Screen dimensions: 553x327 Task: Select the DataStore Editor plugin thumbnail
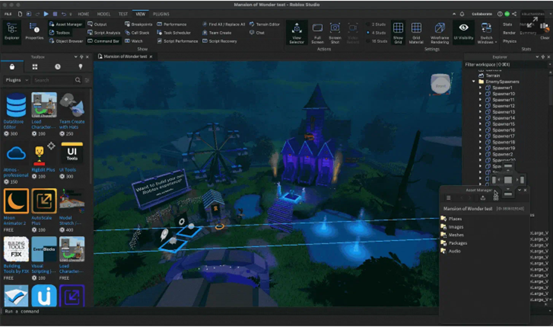(x=16, y=105)
